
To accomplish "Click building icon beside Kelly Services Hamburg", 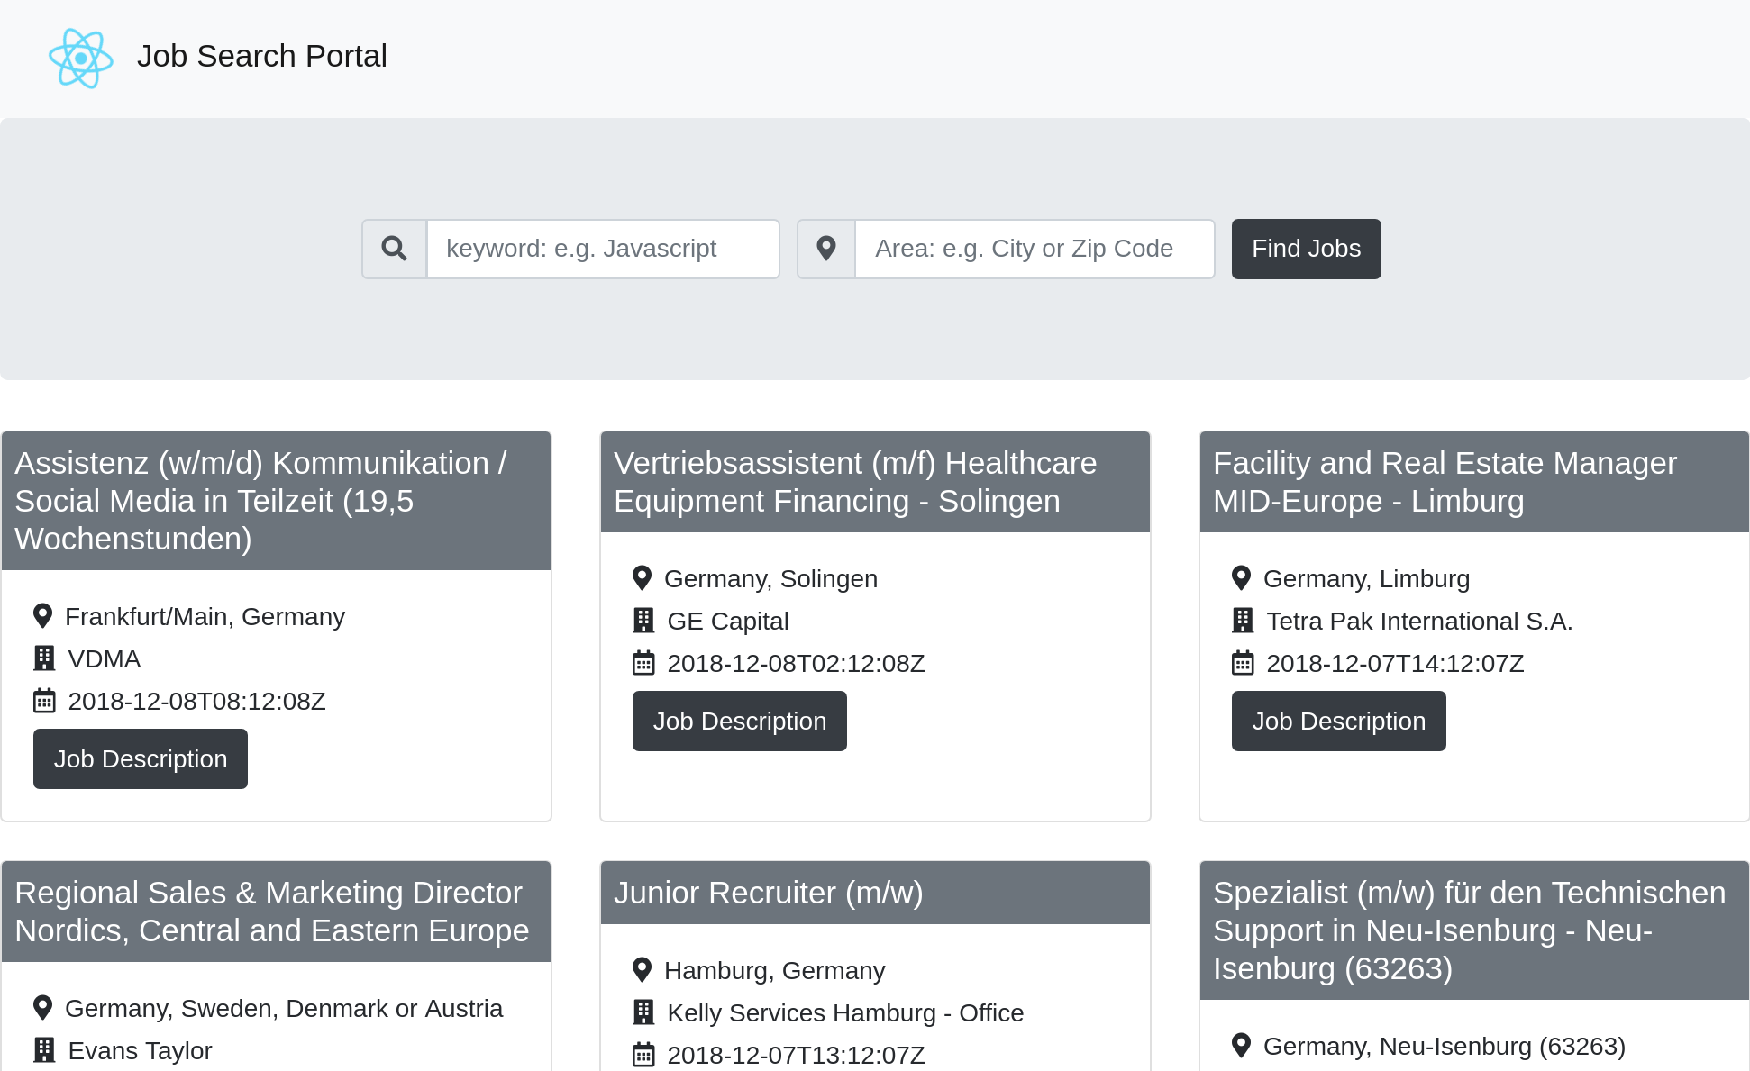I will click(x=643, y=1012).
